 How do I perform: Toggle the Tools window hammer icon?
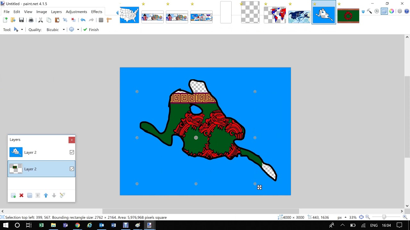pos(369,11)
